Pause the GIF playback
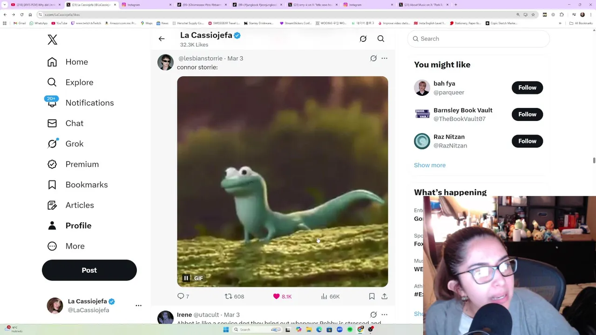This screenshot has width=596, height=335. click(186, 278)
